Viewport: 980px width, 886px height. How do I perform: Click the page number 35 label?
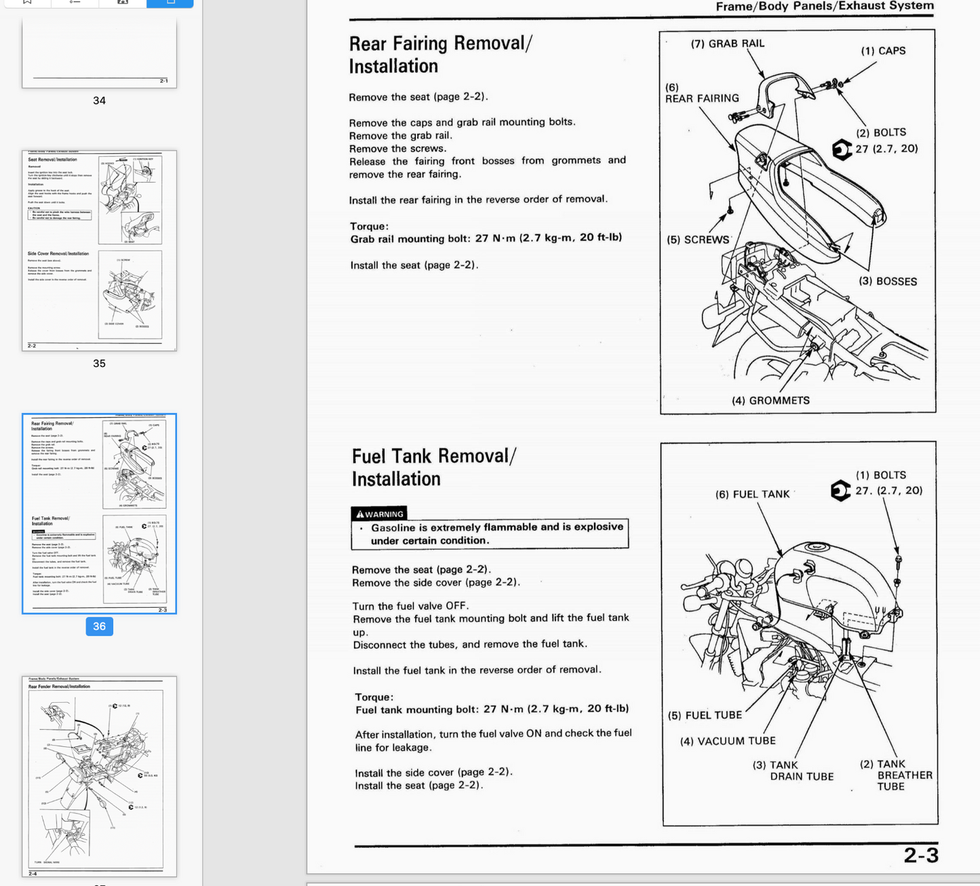click(99, 364)
